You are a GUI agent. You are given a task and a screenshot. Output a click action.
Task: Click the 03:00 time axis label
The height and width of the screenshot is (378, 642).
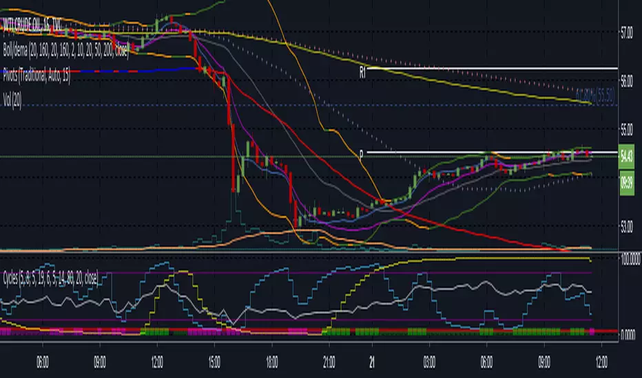[x=429, y=362]
